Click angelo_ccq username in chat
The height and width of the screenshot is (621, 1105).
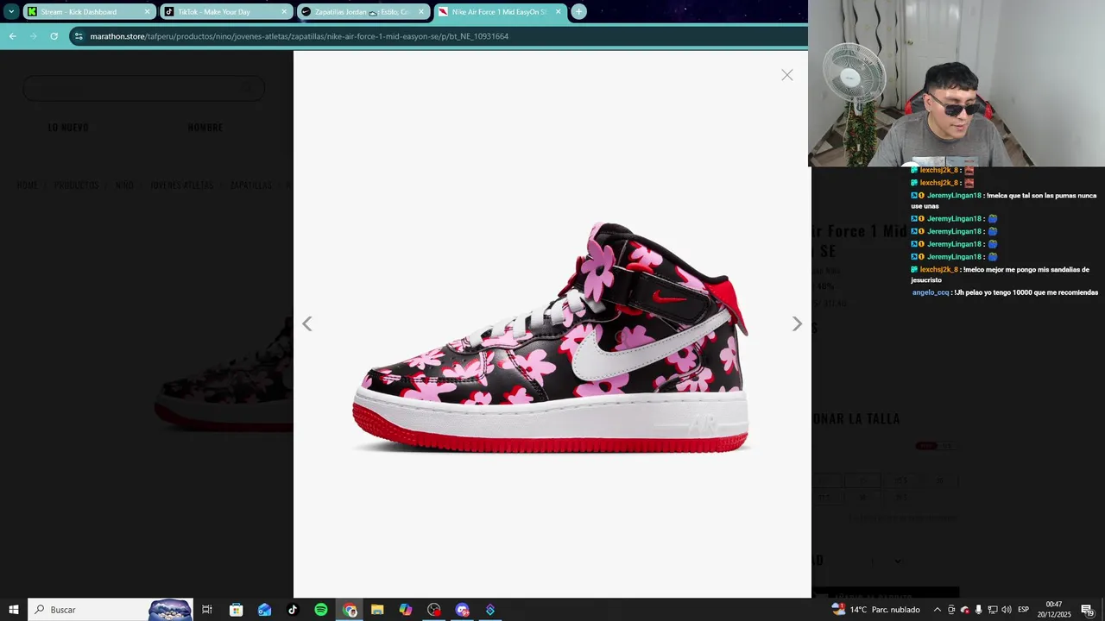(x=931, y=292)
